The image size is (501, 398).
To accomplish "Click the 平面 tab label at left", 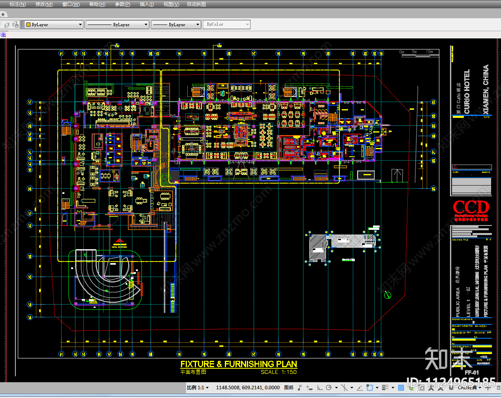I will (3, 35).
